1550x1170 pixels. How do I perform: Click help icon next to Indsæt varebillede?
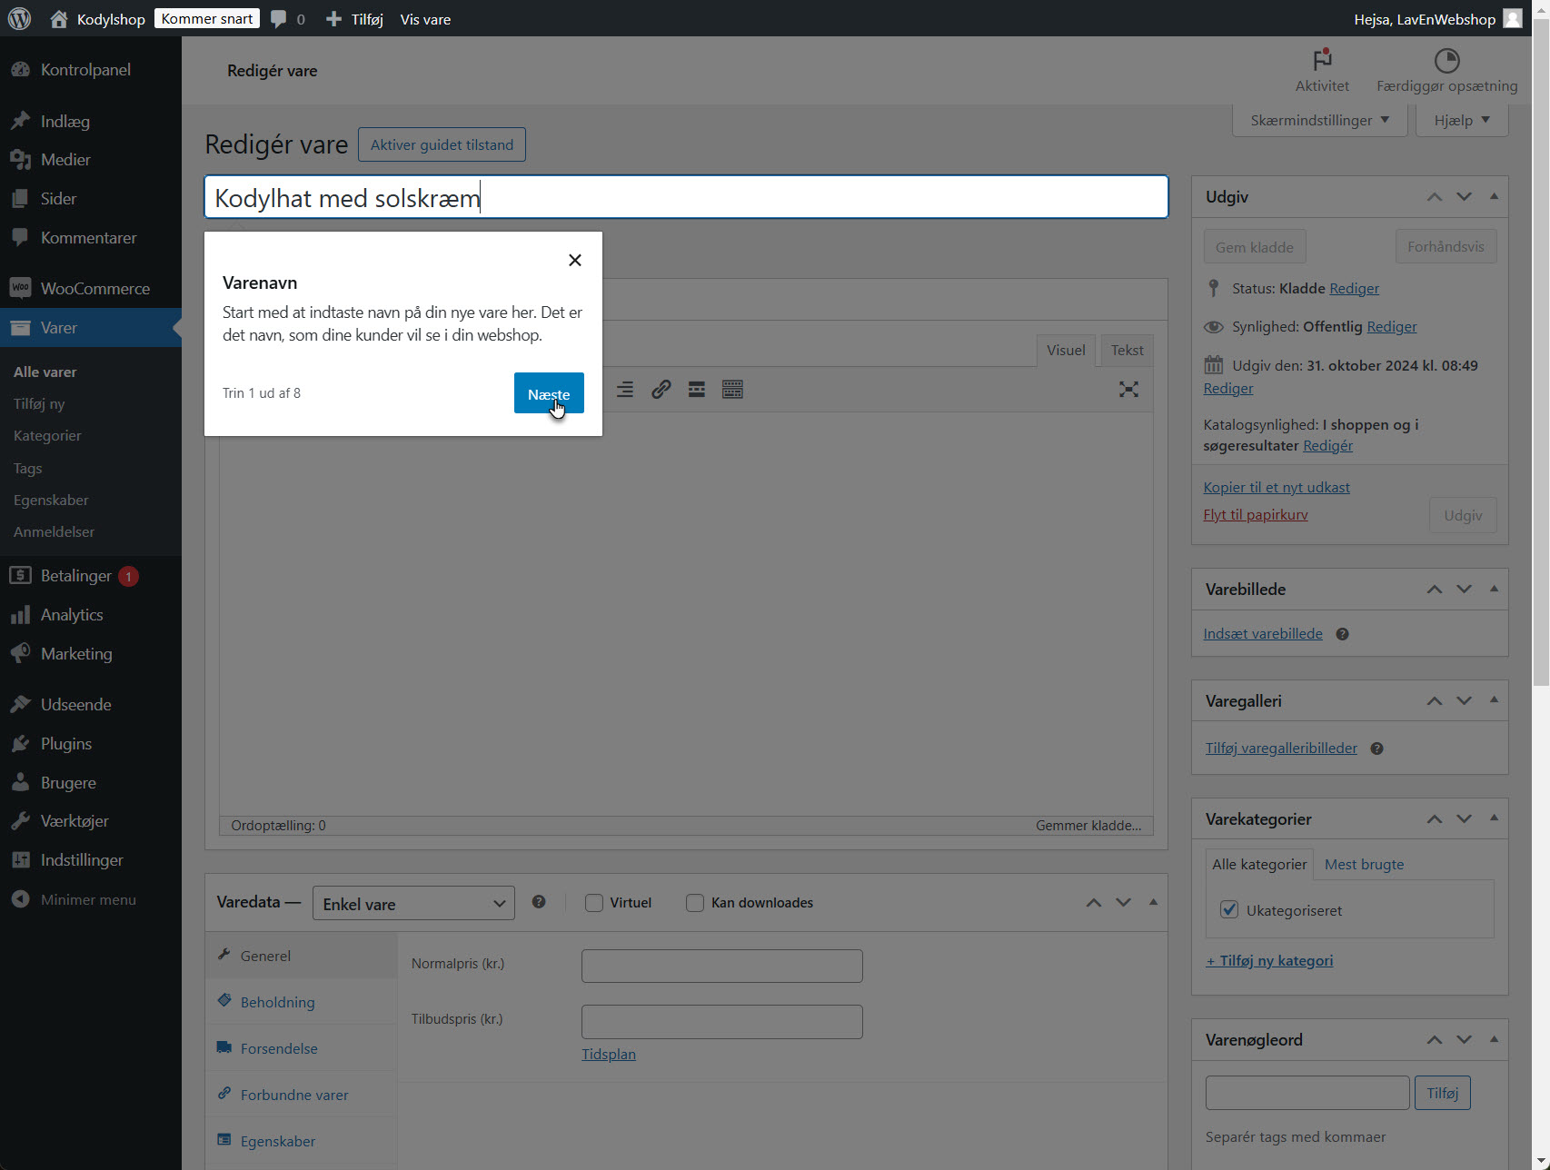(1342, 635)
